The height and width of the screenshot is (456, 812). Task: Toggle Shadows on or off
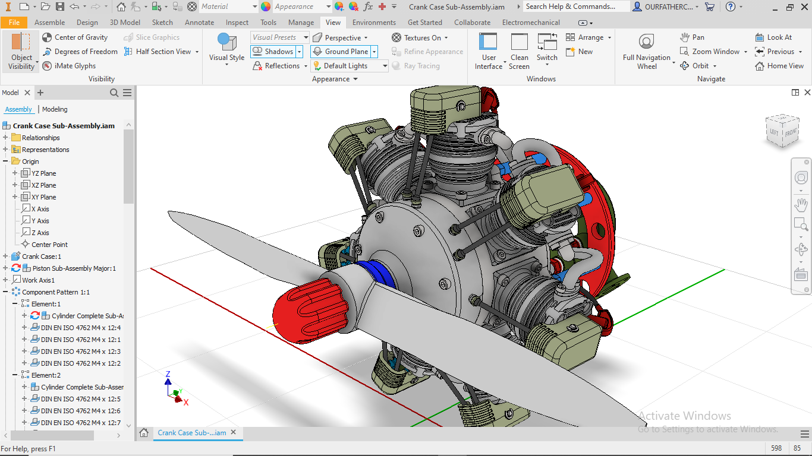tap(273, 52)
